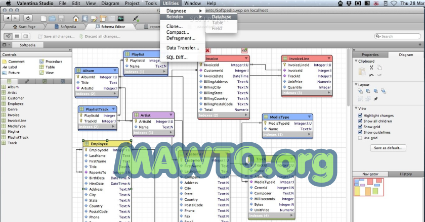
Task: Click the connection plug icon
Action: (x=136, y=18)
